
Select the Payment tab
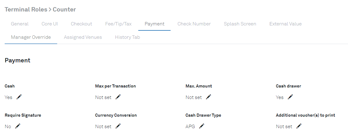(154, 24)
